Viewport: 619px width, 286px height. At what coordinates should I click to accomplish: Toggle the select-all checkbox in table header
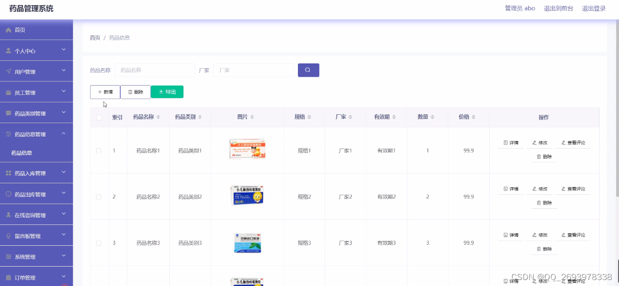[99, 117]
